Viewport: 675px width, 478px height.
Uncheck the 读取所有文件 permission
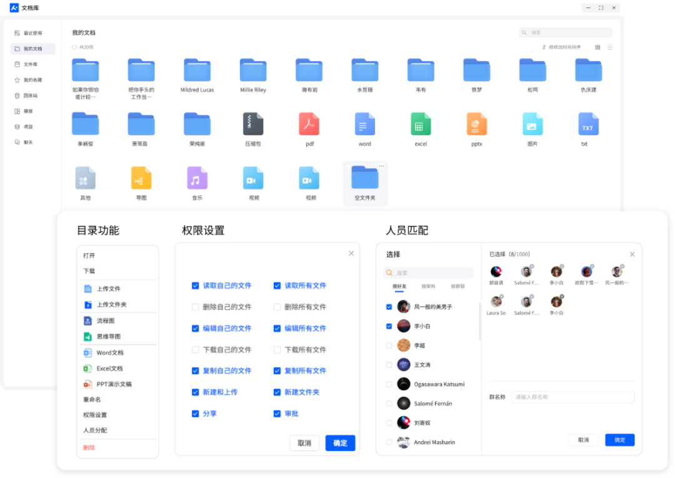pyautogui.click(x=276, y=285)
